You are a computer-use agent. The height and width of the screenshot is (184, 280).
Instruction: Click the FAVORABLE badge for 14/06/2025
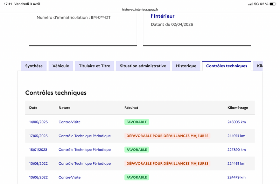pos(136,122)
